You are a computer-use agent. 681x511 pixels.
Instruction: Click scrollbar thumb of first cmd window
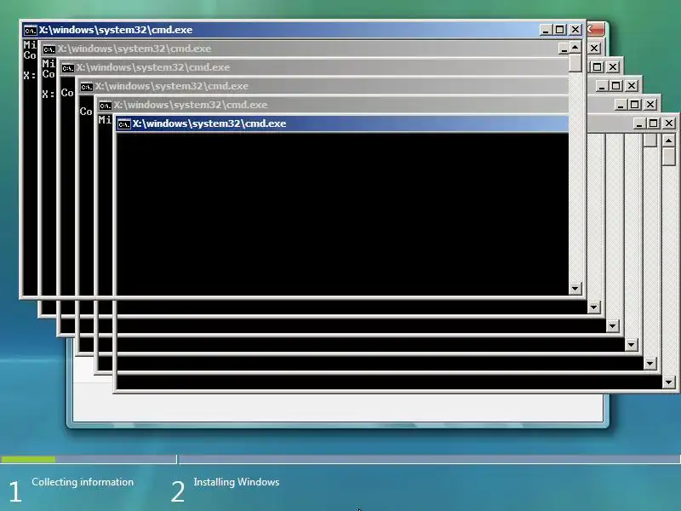(x=575, y=62)
